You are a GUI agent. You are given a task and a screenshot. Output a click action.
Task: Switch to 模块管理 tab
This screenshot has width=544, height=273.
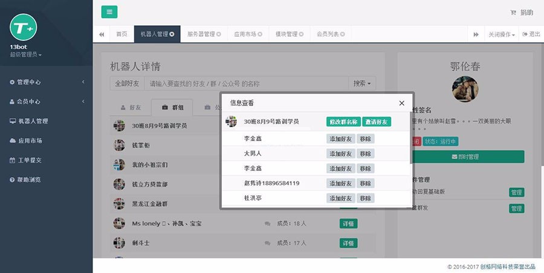pyautogui.click(x=287, y=34)
